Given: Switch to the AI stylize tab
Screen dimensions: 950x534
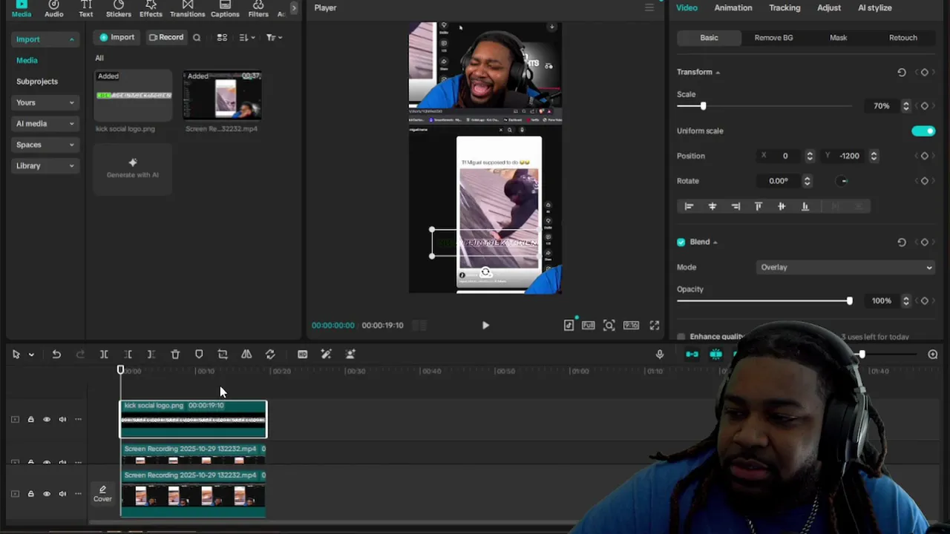Looking at the screenshot, I should coord(875,7).
